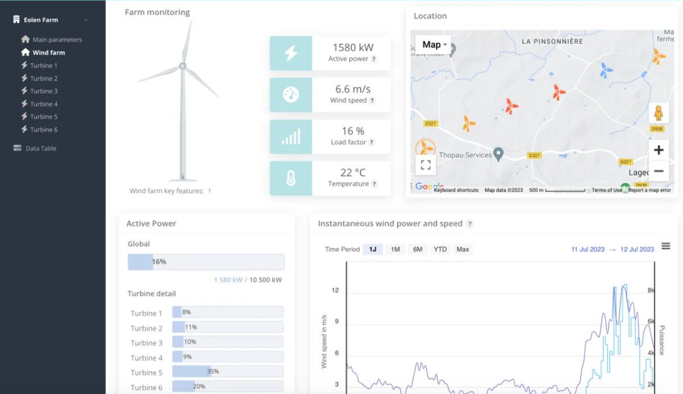Select the 1J time period option
Screen dimensions: 683x394
coord(373,249)
